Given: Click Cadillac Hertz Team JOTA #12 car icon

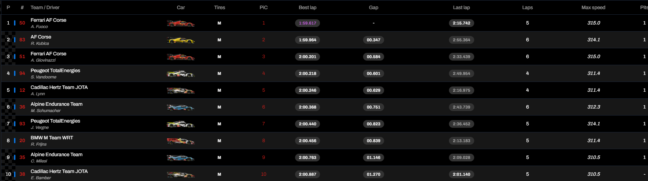Looking at the screenshot, I should click(x=180, y=91).
